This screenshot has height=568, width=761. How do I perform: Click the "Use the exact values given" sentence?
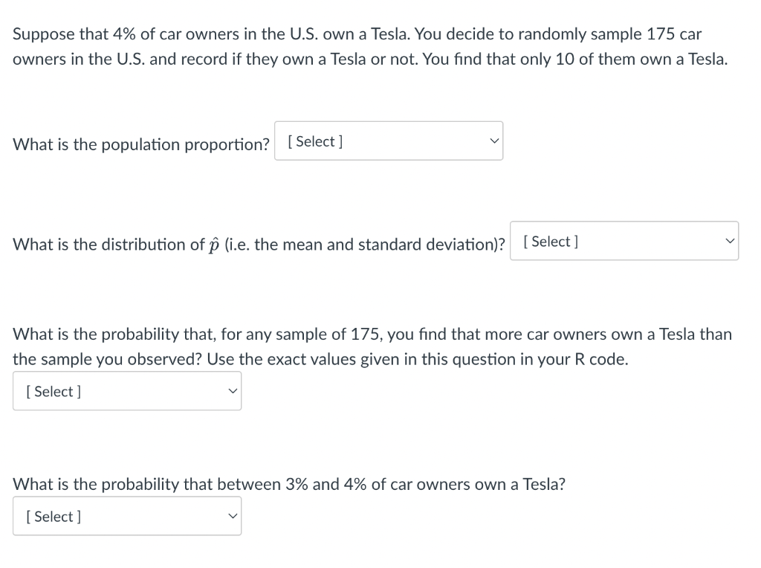click(x=417, y=360)
